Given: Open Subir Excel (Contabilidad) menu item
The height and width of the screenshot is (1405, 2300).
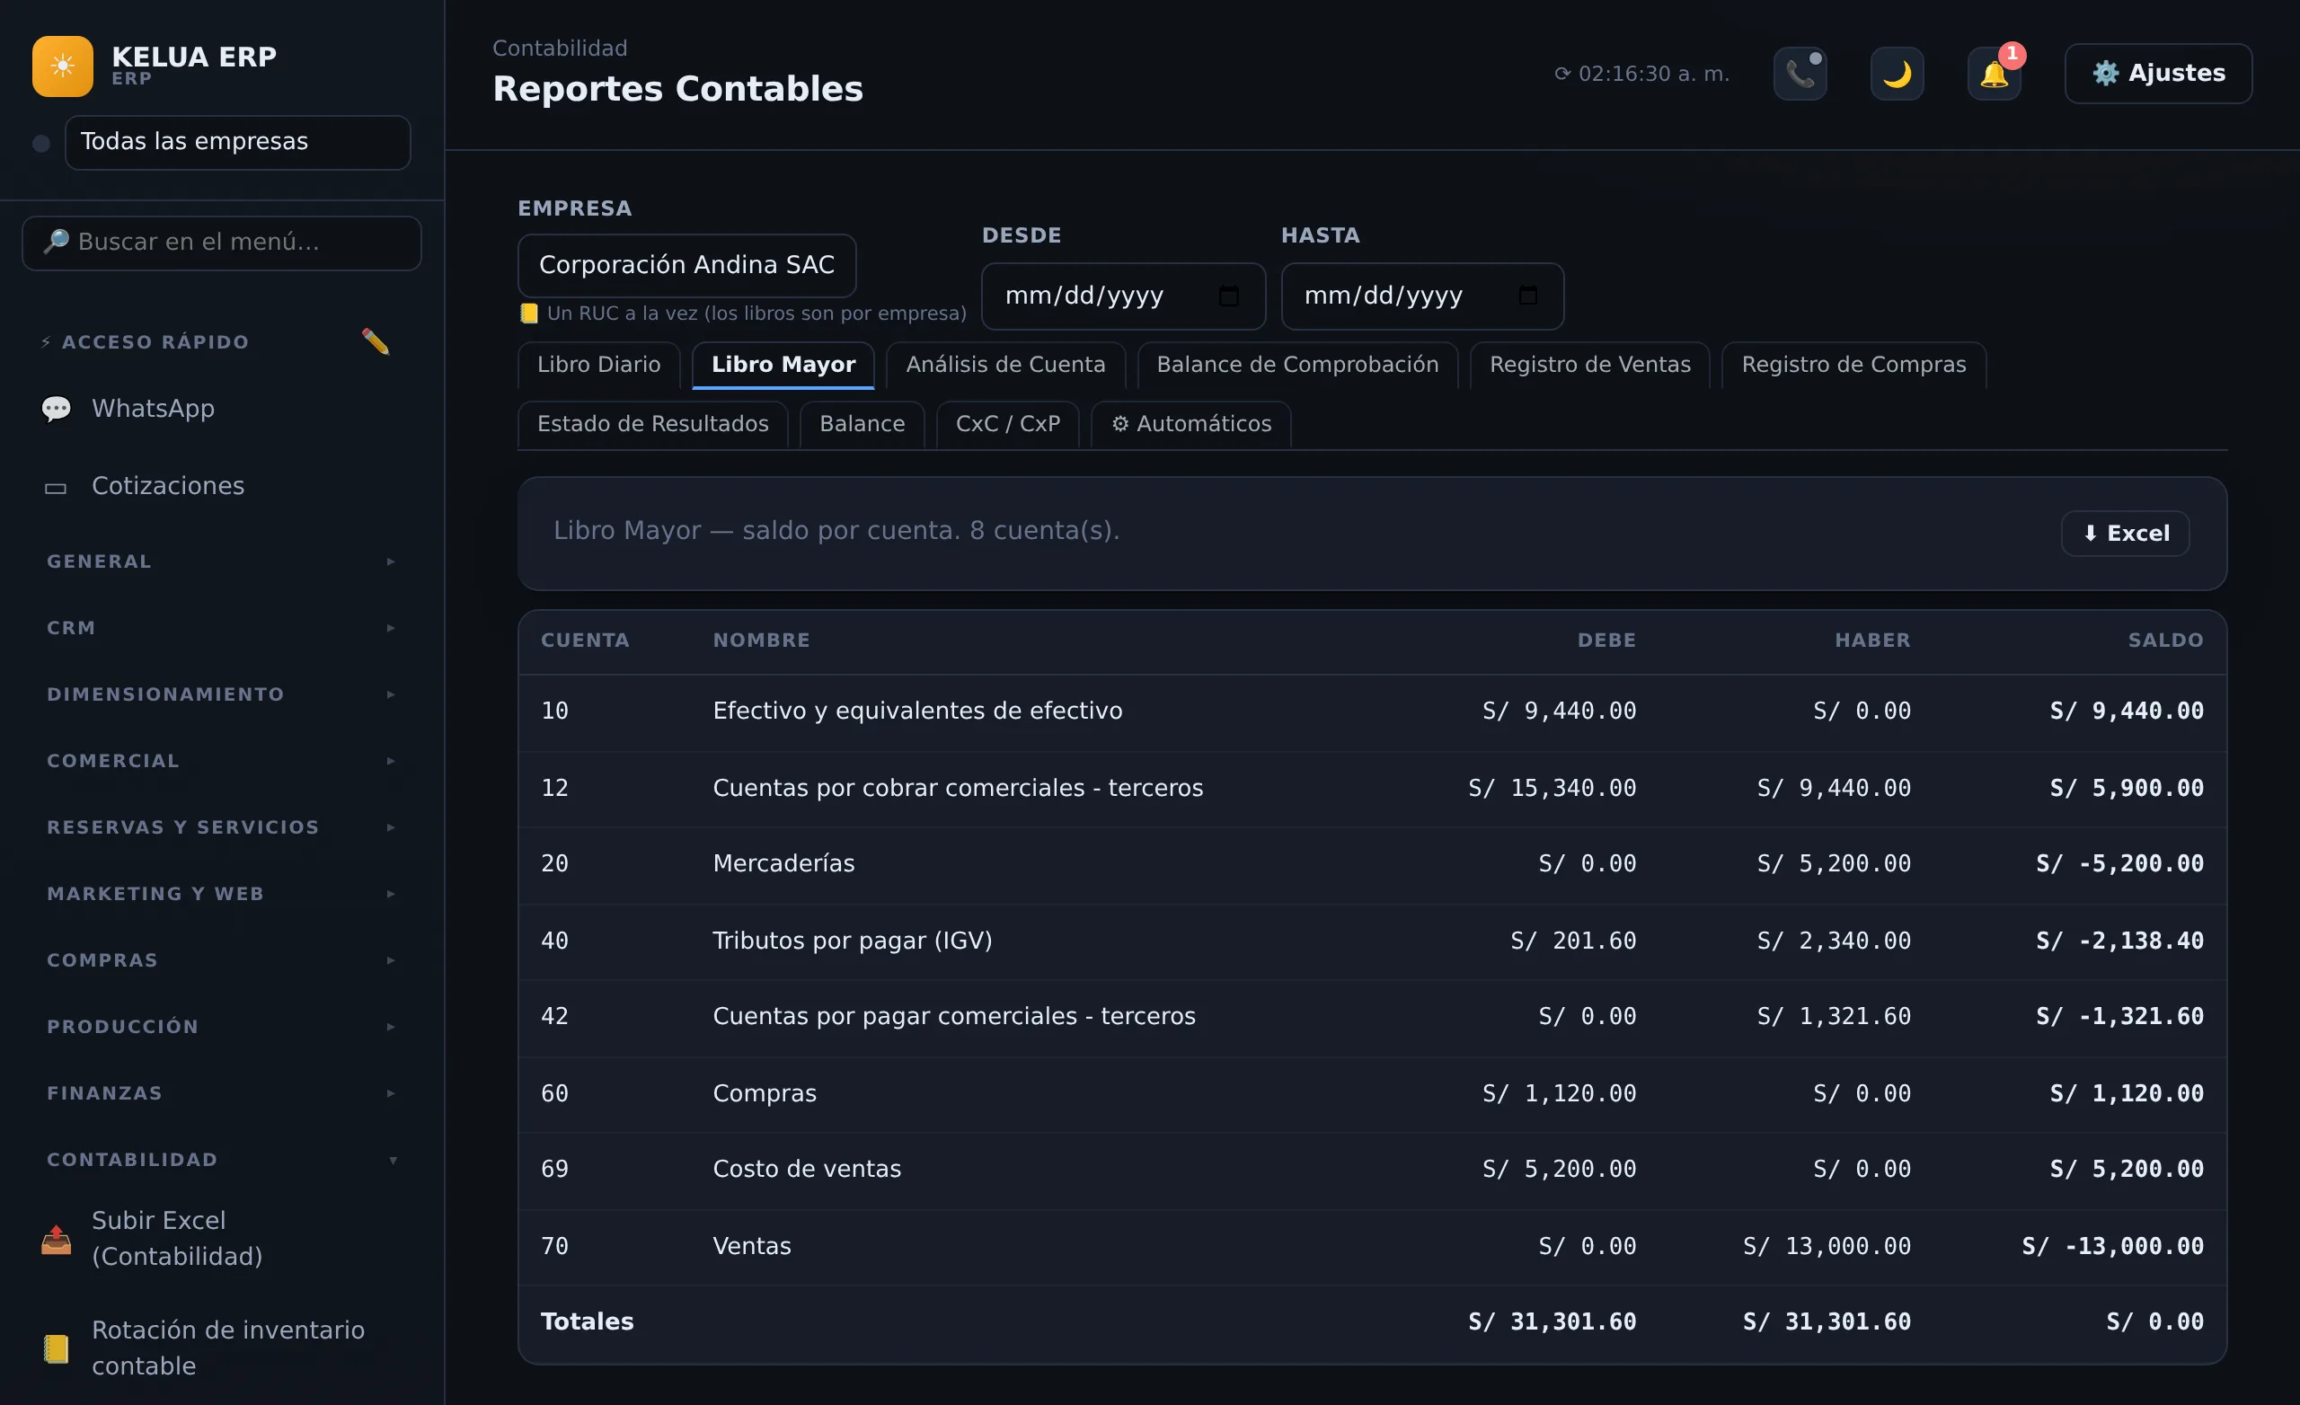Looking at the screenshot, I should [x=221, y=1238].
